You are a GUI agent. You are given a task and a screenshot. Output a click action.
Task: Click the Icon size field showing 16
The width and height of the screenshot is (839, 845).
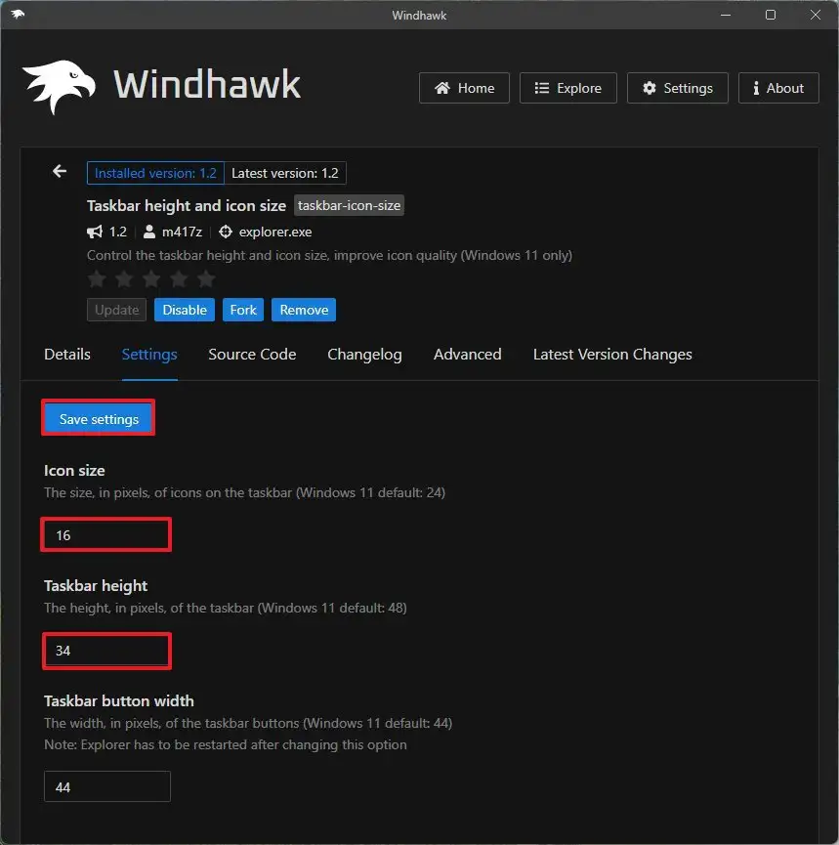point(106,535)
